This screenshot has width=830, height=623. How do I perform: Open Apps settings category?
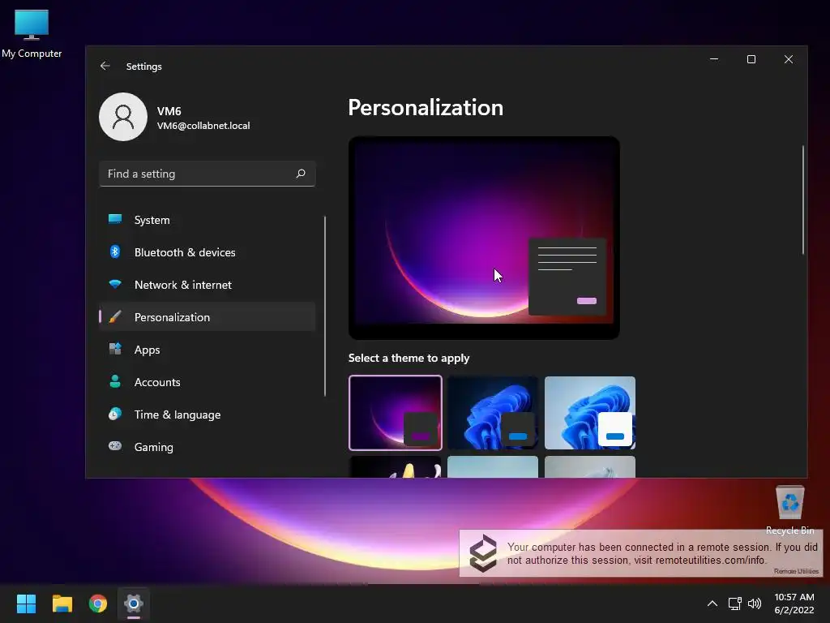pyautogui.click(x=207, y=350)
